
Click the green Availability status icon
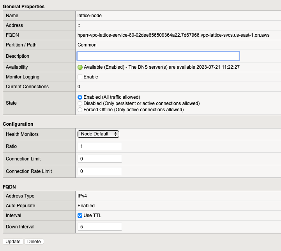pos(80,67)
